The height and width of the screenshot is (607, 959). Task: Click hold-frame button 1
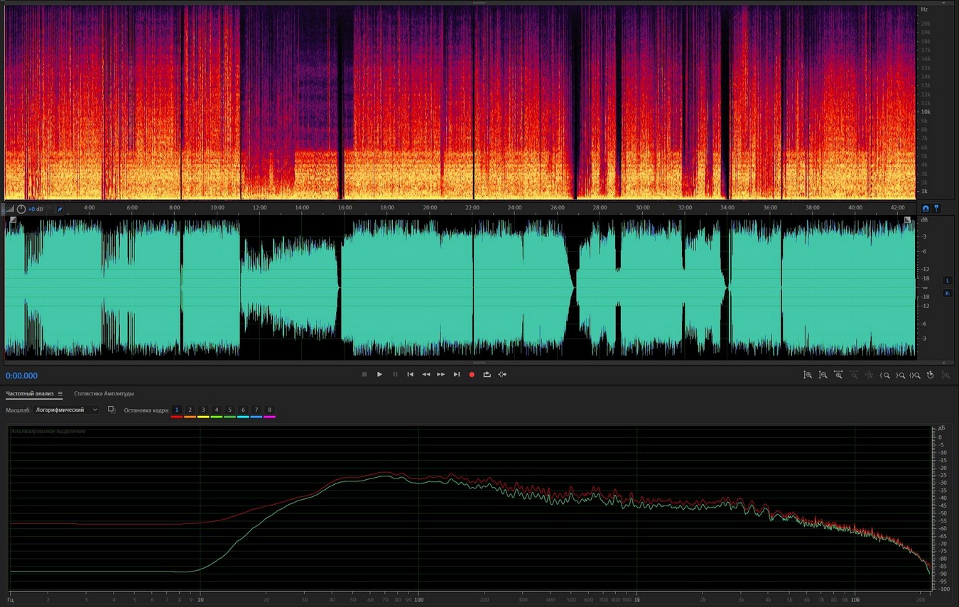pos(177,410)
